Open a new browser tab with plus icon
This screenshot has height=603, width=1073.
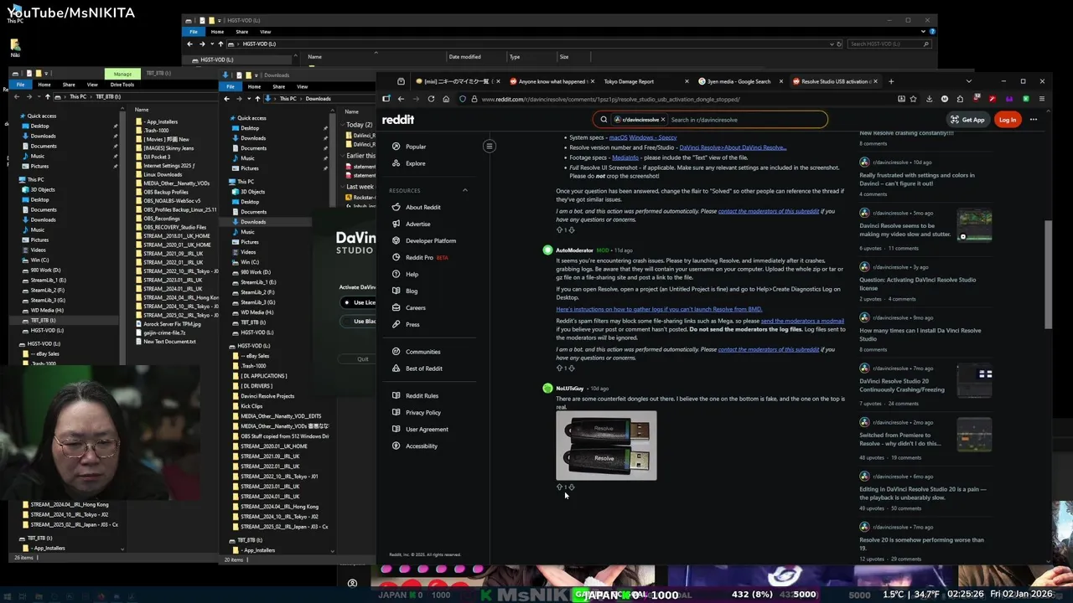coord(891,81)
